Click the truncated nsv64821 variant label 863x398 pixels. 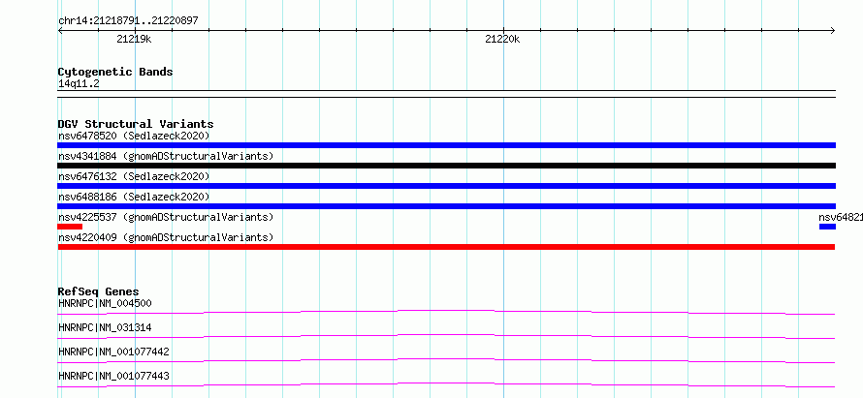pos(841,217)
